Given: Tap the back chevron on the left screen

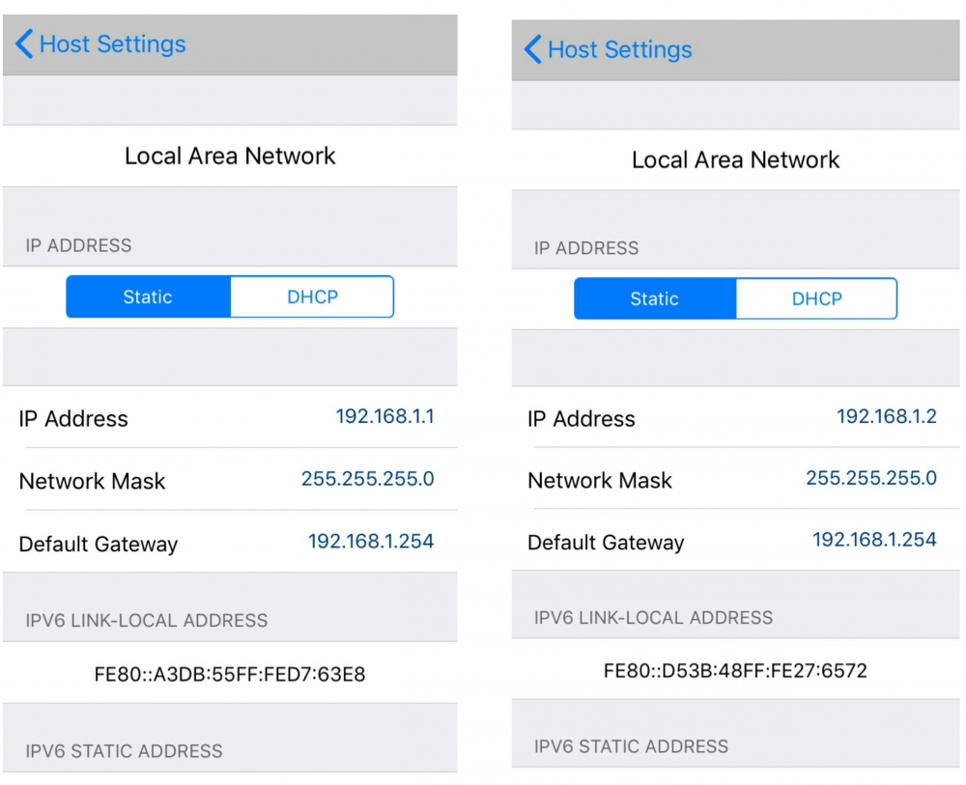Looking at the screenshot, I should [x=25, y=44].
